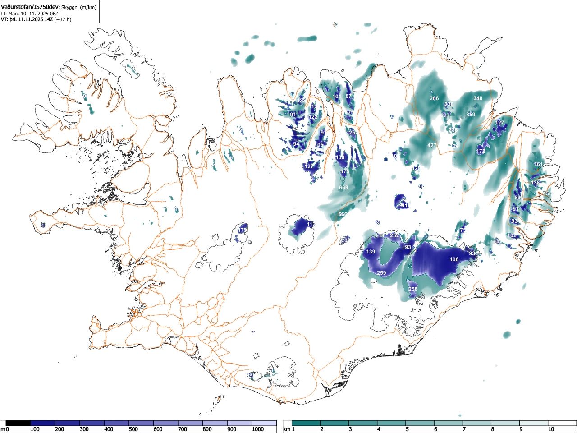Click the 106 value on Vatnajökull

click(454, 259)
